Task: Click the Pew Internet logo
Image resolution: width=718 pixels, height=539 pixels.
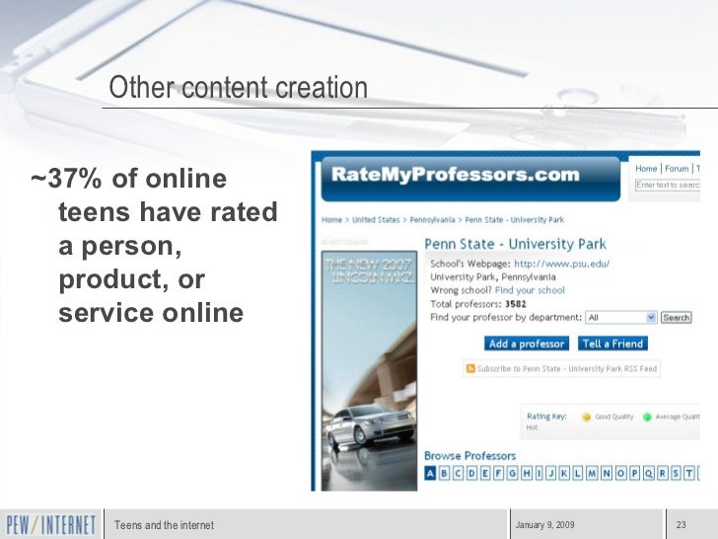Action: (51, 525)
